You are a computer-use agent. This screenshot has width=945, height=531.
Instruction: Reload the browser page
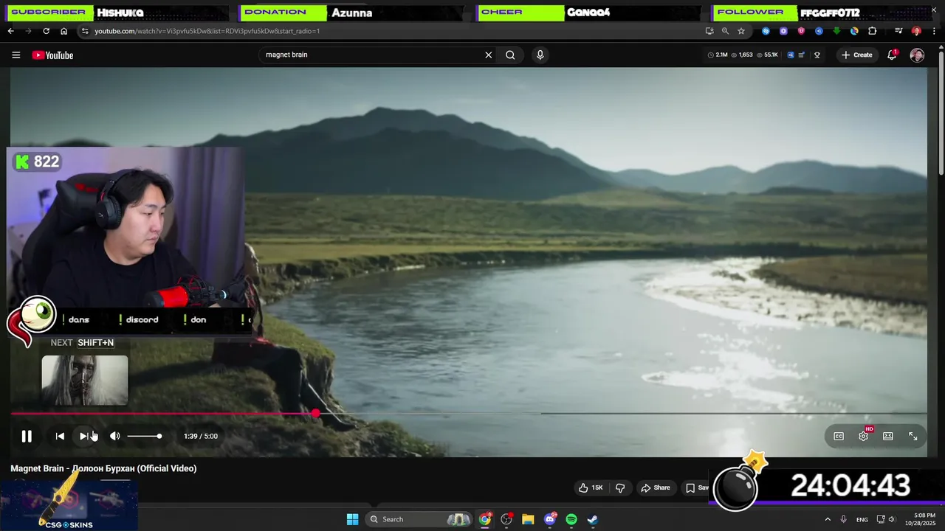coord(46,31)
